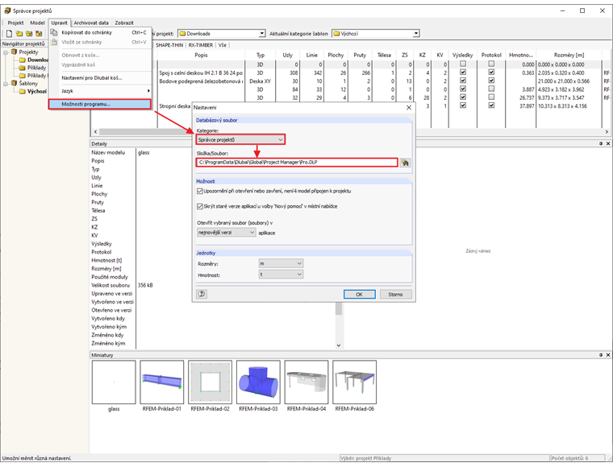Click the model table right scroll arrow
Screen dimensions: 613x467
click(607, 132)
